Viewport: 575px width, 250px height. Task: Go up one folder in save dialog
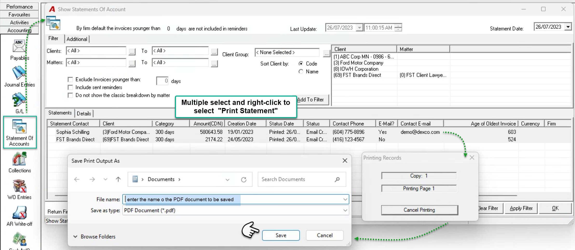(x=118, y=179)
